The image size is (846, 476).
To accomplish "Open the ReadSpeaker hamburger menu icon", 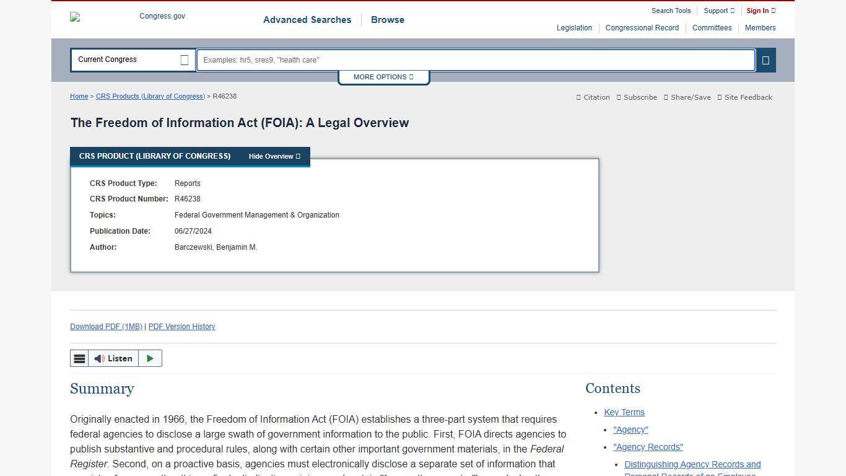I will 79,358.
